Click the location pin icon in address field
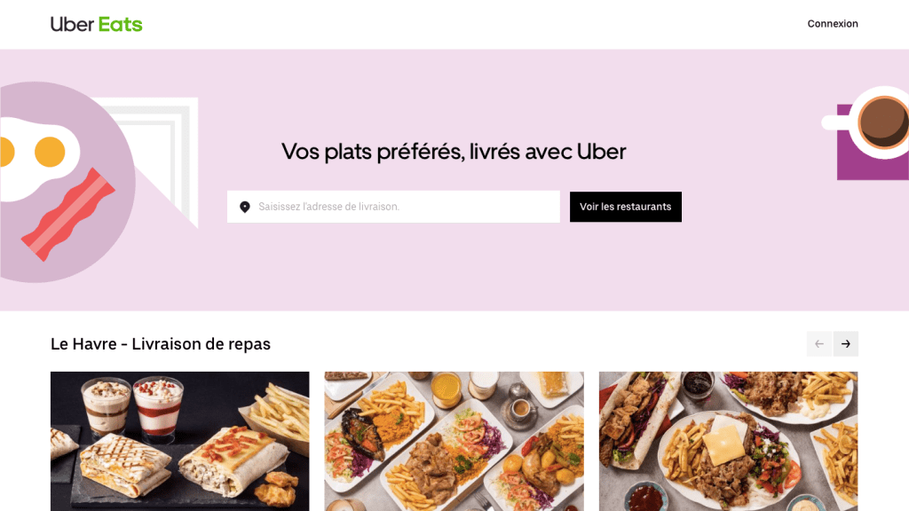Screen dimensions: 909x511 [x=245, y=207]
